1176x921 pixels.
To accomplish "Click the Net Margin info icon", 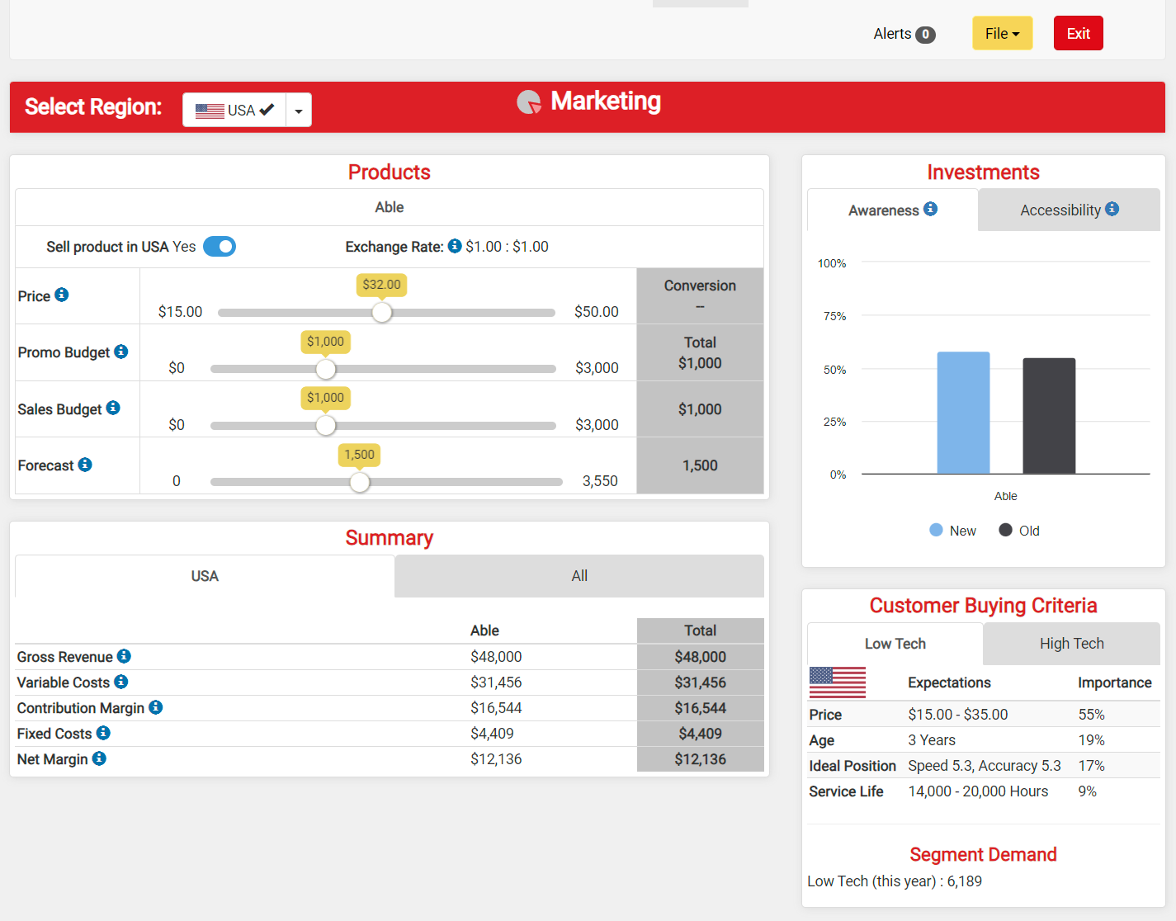I will [99, 758].
